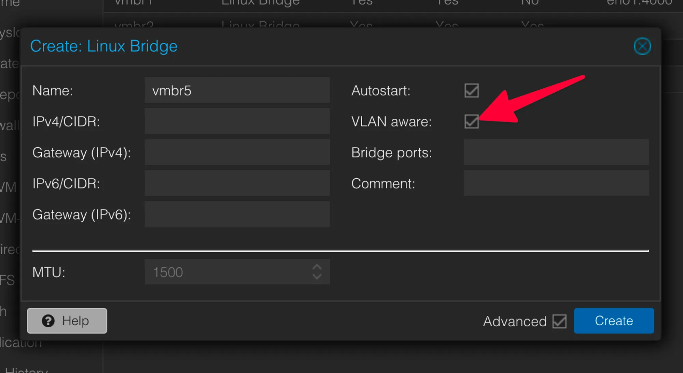Close the Create: Linux Bridge dialog
The image size is (683, 373).
(x=642, y=46)
